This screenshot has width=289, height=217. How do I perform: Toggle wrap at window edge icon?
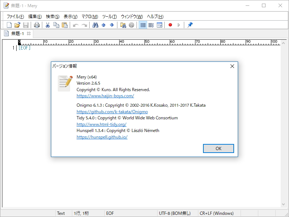(159, 25)
